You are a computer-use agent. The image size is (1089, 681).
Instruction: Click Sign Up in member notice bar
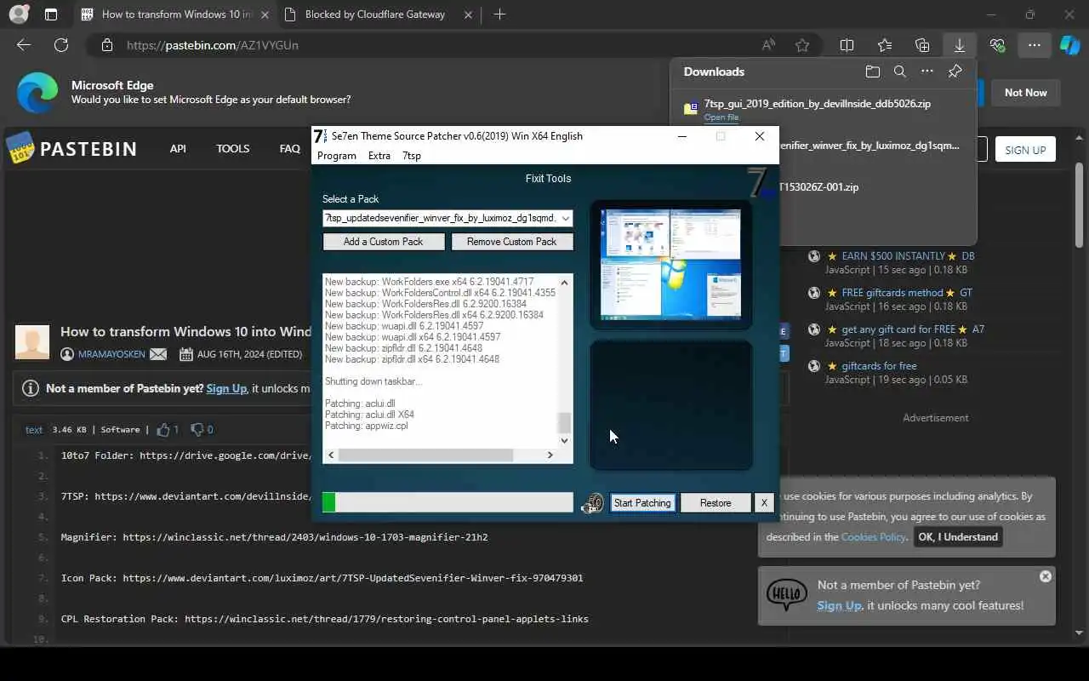click(226, 388)
